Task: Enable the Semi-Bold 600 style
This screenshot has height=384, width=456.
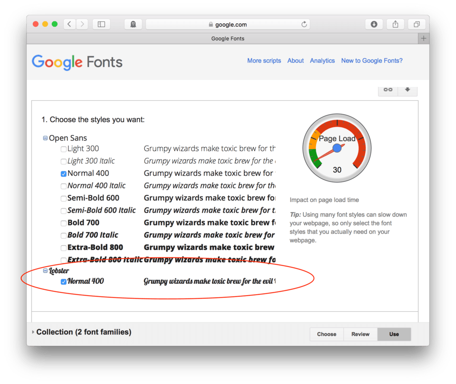Action: [63, 199]
